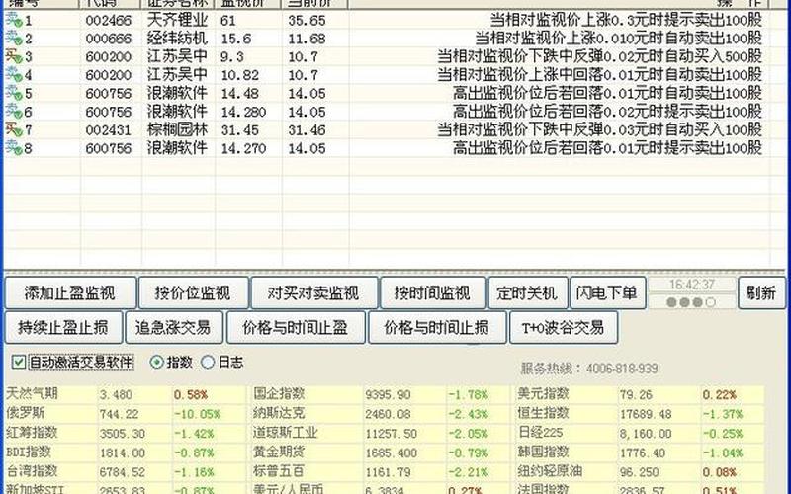Click the 价格与时间止盈 button

click(296, 328)
